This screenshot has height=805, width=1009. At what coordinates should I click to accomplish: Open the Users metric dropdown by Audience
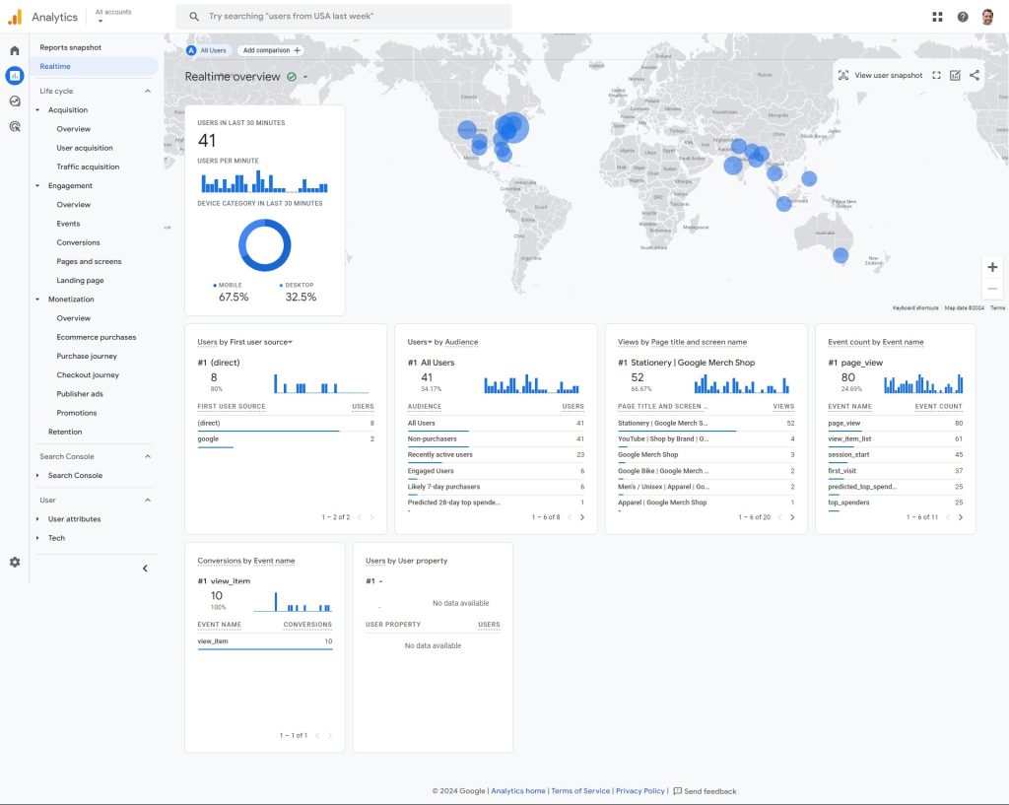[420, 342]
